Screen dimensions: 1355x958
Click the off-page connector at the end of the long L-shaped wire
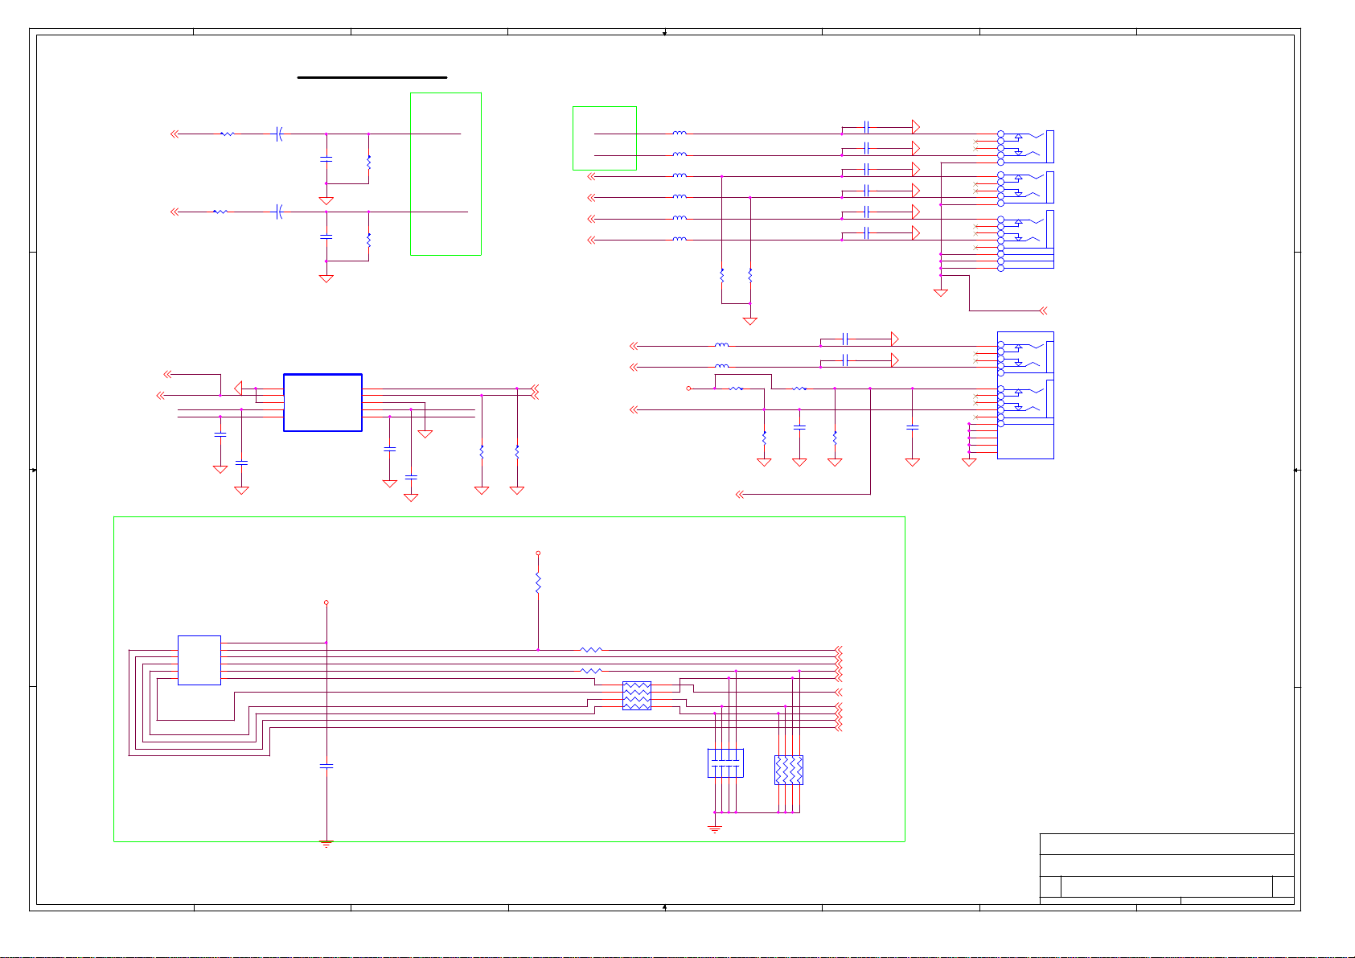point(740,494)
